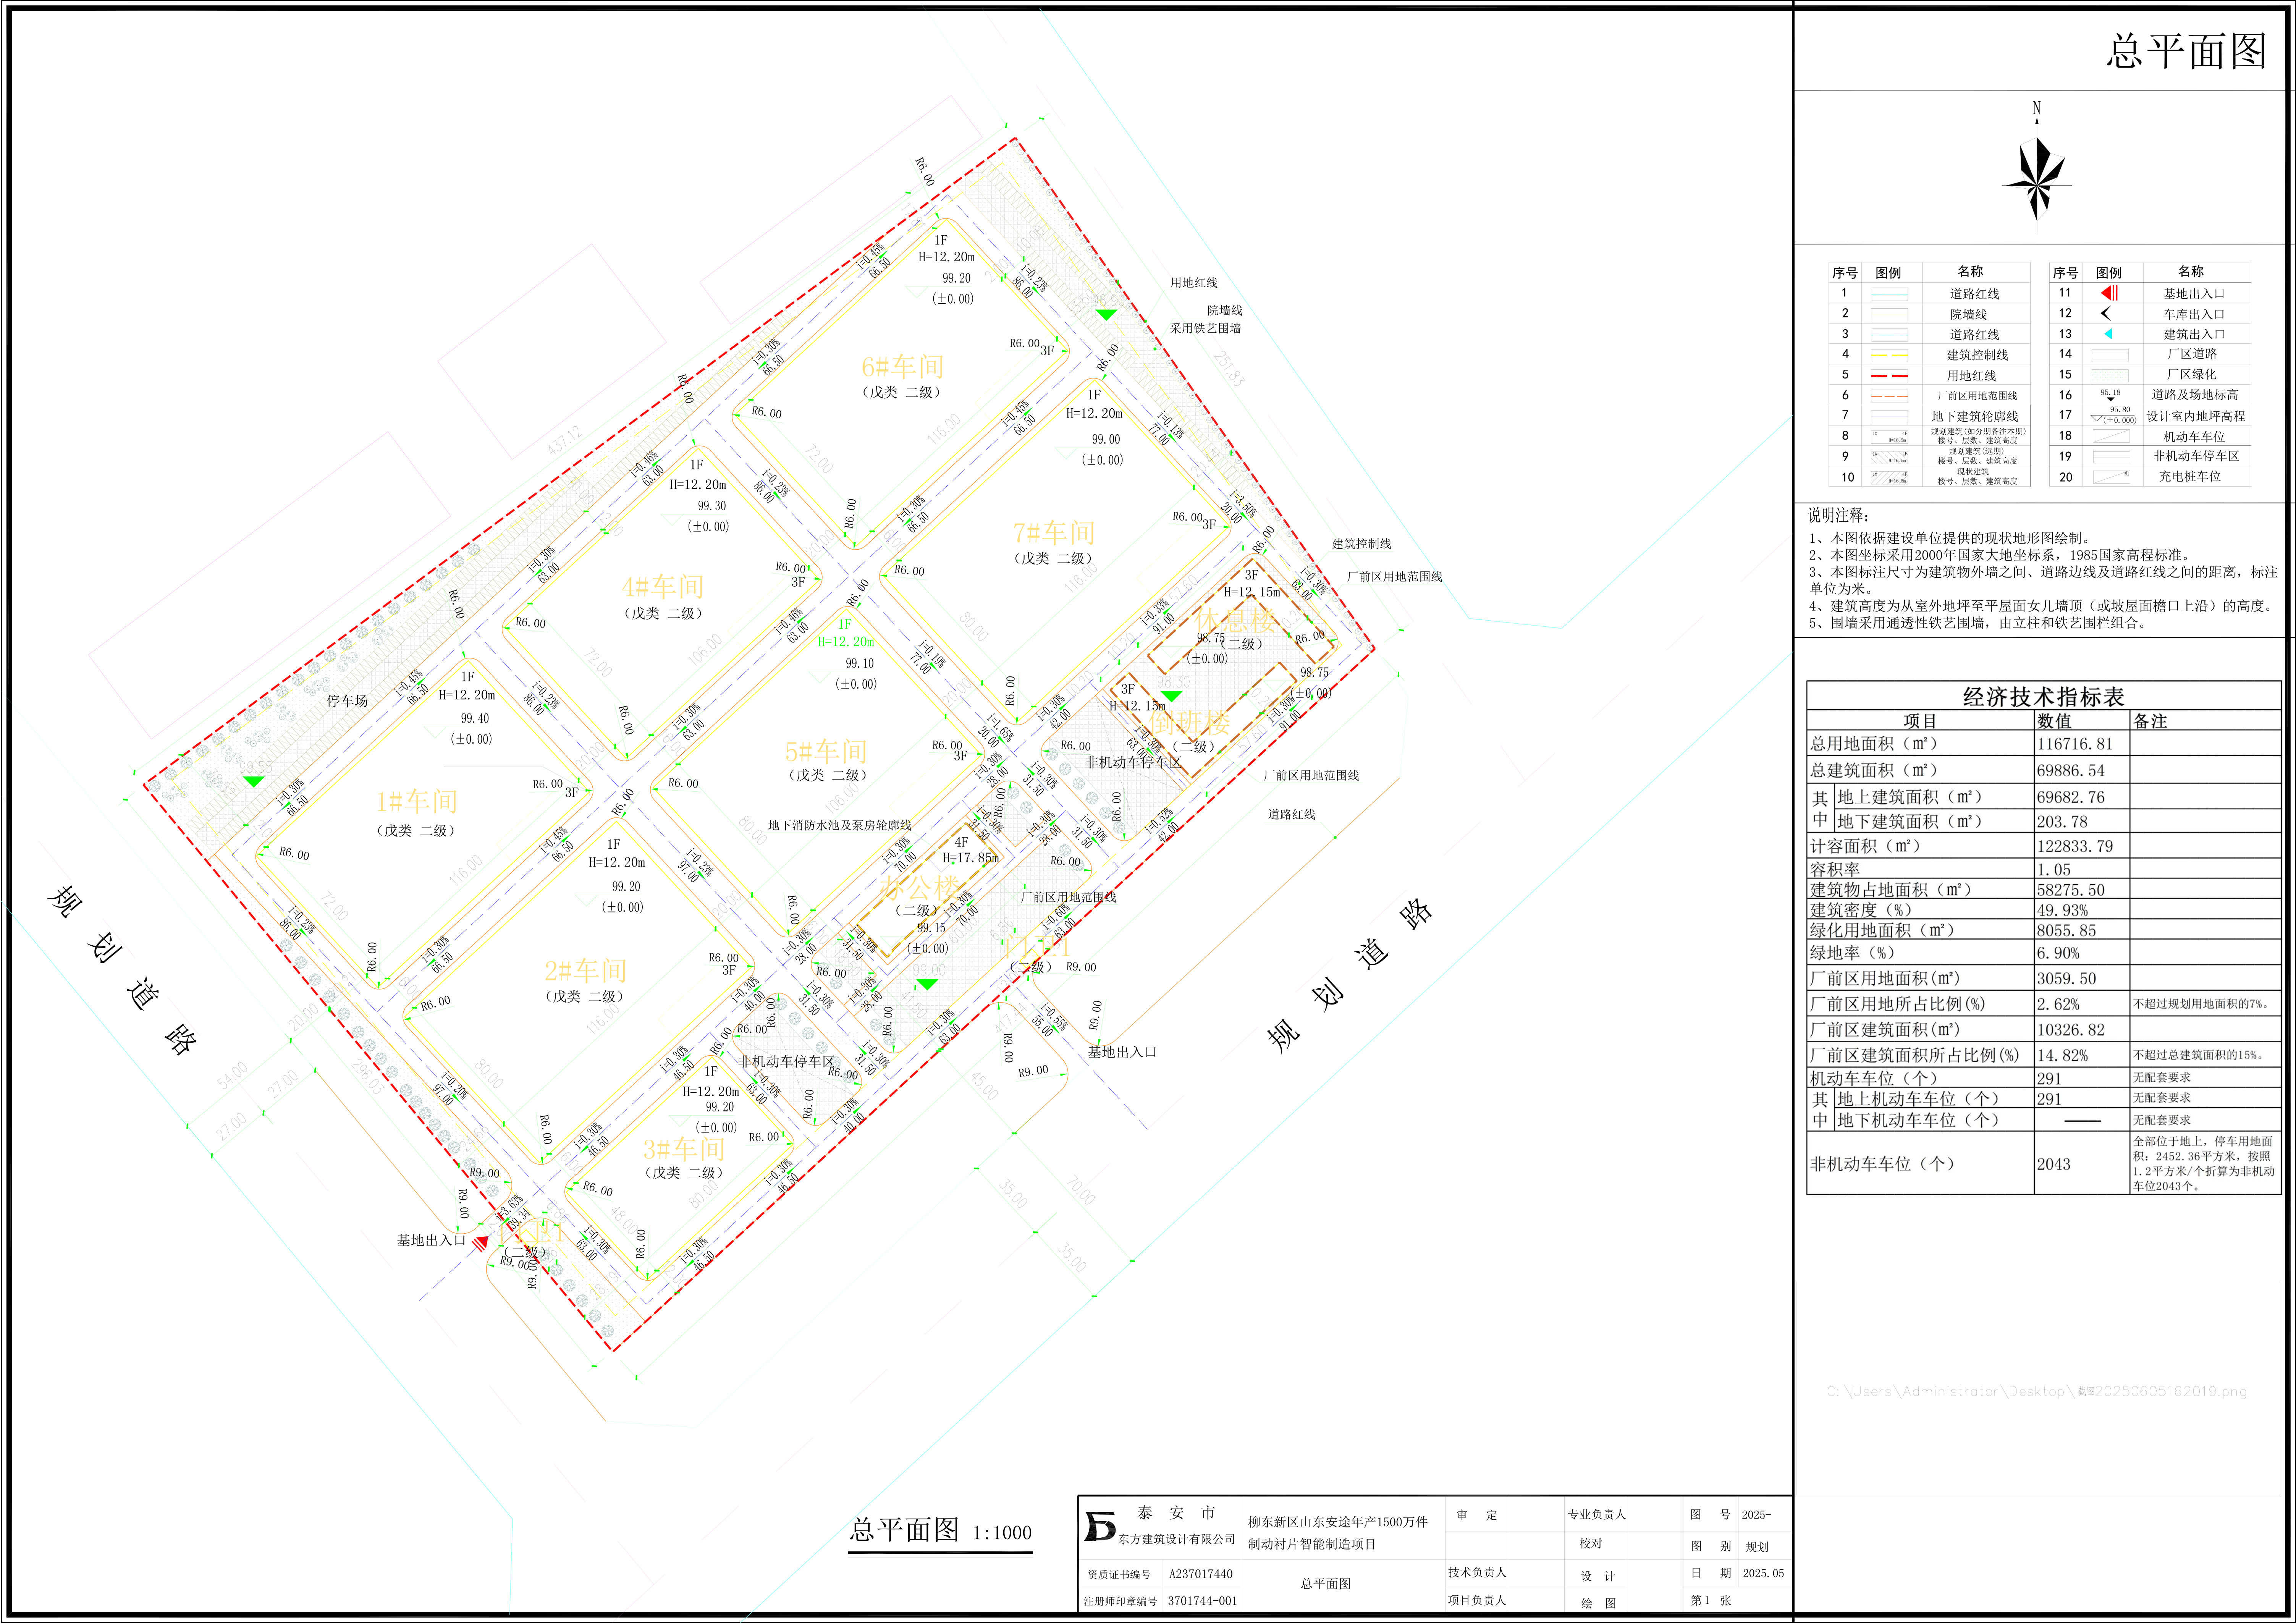
Task: Click the black 车库出入口 legend arrow
Action: (x=2106, y=313)
